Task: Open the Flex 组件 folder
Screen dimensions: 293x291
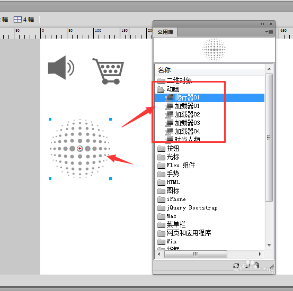Action: tap(176, 166)
